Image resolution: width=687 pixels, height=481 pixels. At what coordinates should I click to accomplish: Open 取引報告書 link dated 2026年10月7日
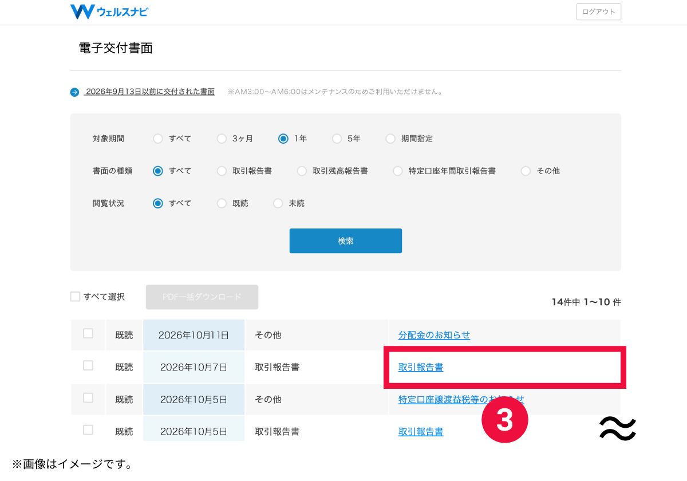[x=421, y=367]
